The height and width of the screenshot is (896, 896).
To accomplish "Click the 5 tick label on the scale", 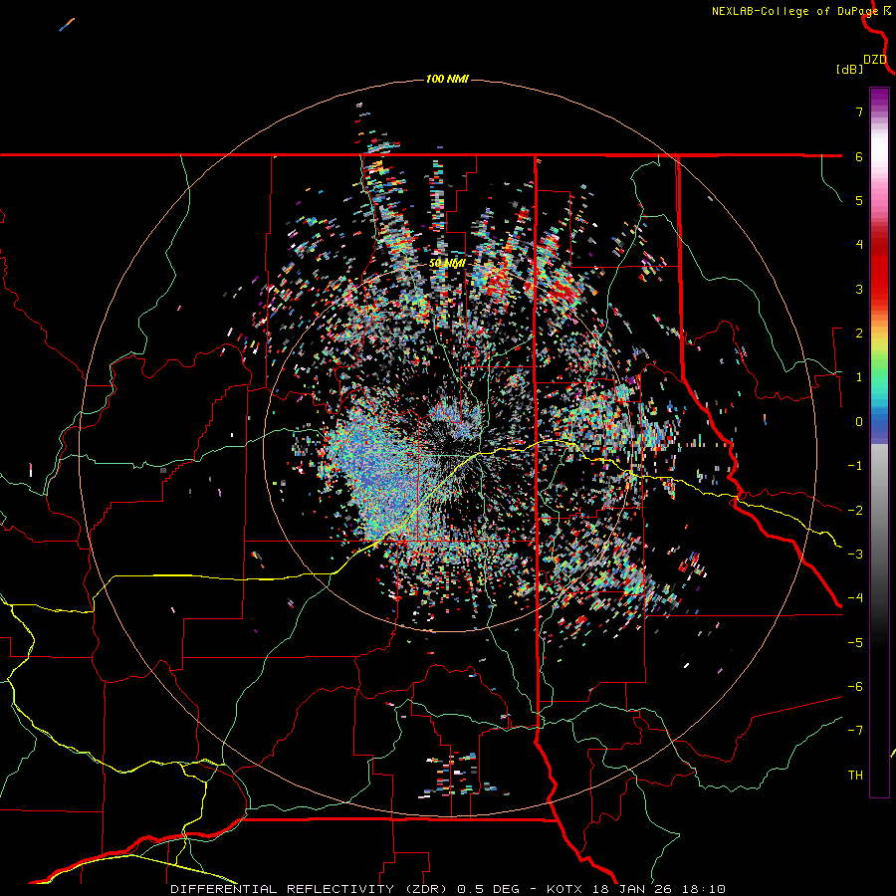I will (859, 200).
